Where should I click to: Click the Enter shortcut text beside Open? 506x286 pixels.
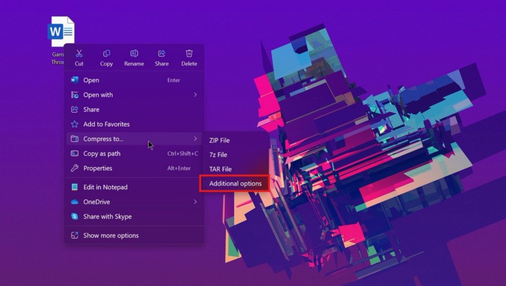point(173,80)
